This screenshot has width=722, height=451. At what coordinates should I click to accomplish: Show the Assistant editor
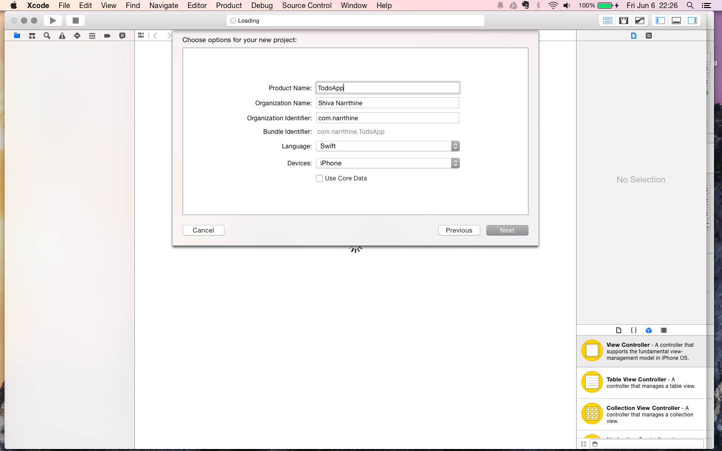[624, 21]
